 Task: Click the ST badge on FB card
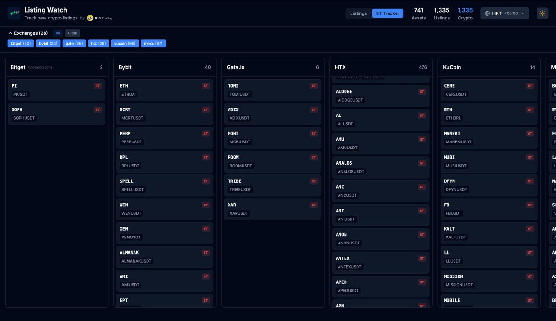coord(530,205)
